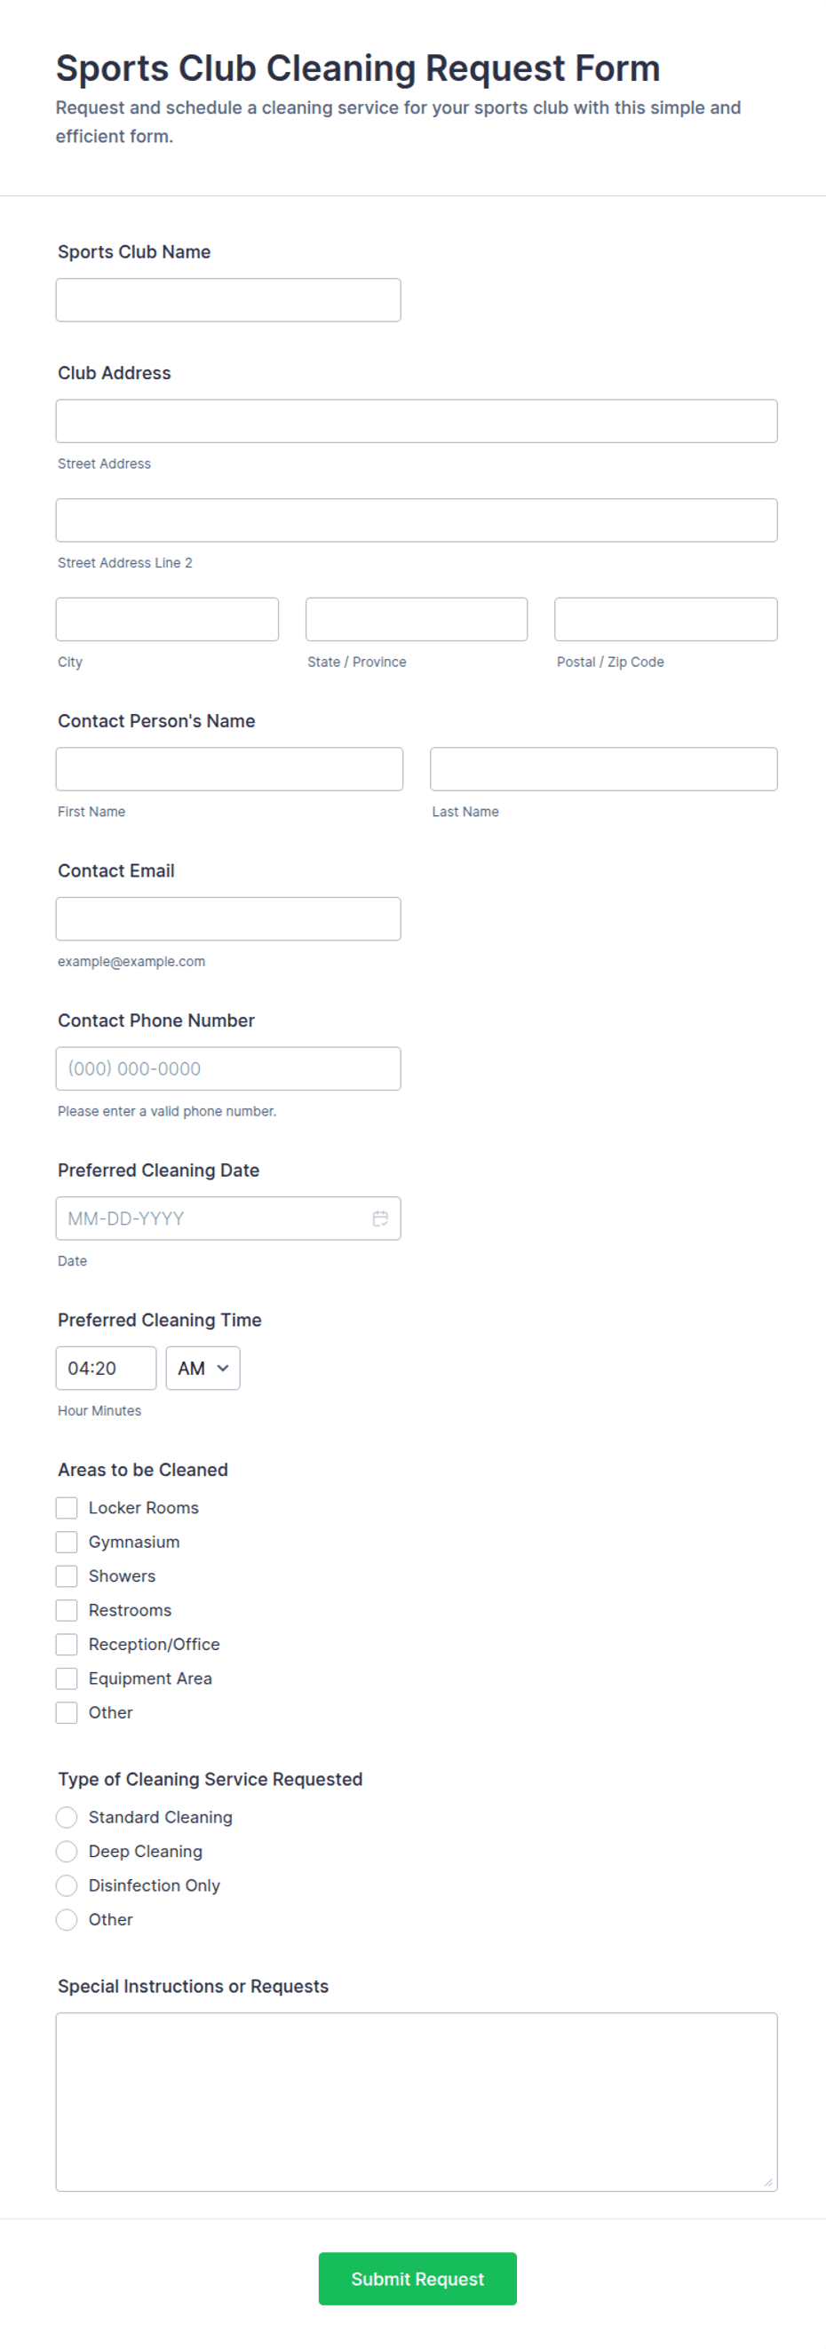Check the Restrooms option

67,1610
